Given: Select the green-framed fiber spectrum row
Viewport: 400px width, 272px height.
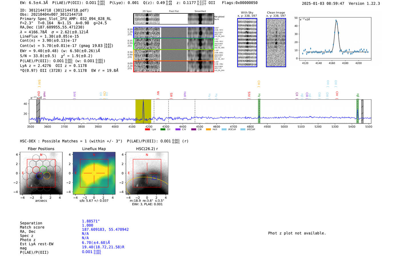Looking at the screenshot, I should [173, 44].
